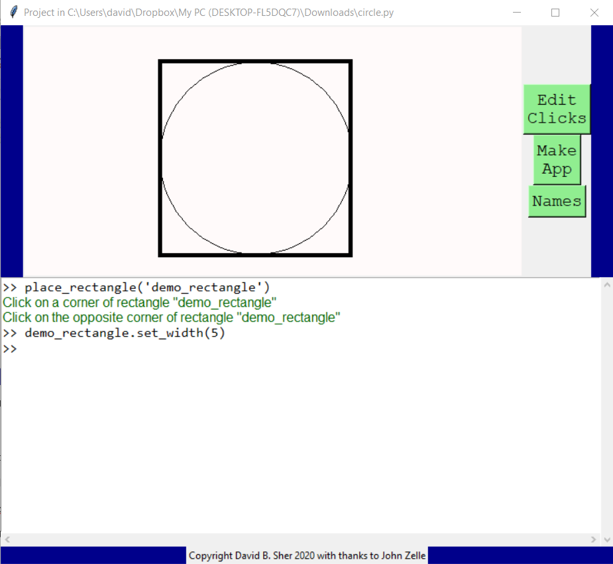Click the black rectangle's thick top border
Image resolution: width=613 pixels, height=564 pixels.
[255, 62]
